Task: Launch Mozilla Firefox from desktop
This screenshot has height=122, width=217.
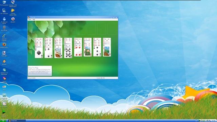Action: 4,45
